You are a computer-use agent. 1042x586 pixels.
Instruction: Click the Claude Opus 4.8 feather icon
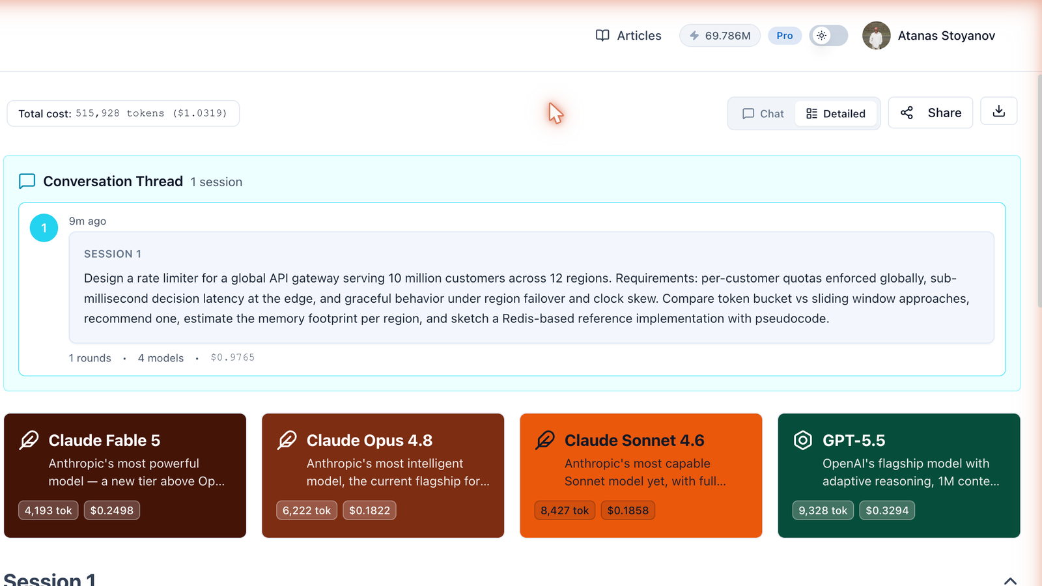click(x=287, y=440)
